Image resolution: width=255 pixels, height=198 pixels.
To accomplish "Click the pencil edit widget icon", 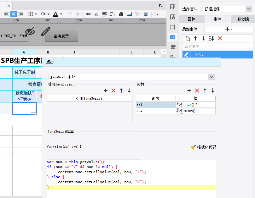I will pyautogui.click(x=46, y=31).
